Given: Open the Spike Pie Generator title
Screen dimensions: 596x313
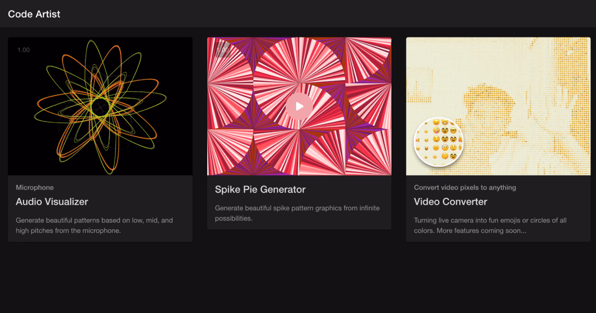Looking at the screenshot, I should (x=260, y=189).
